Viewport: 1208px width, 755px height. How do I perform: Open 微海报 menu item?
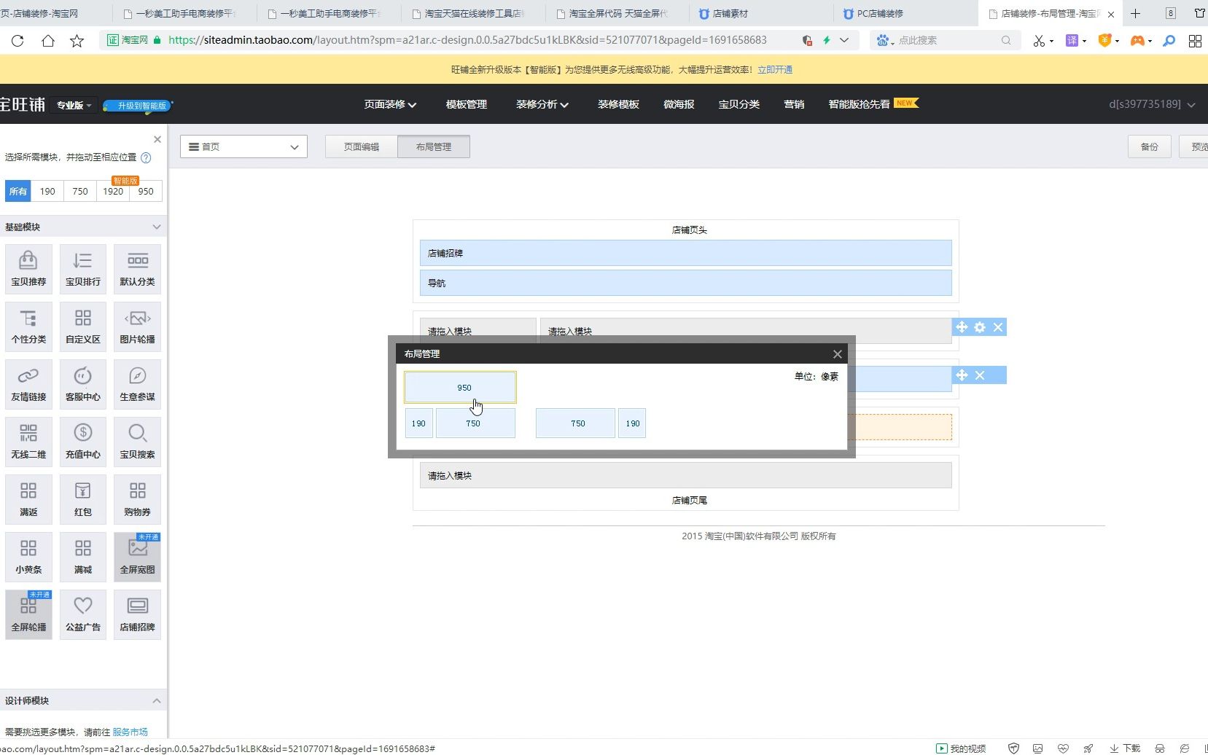coord(679,104)
